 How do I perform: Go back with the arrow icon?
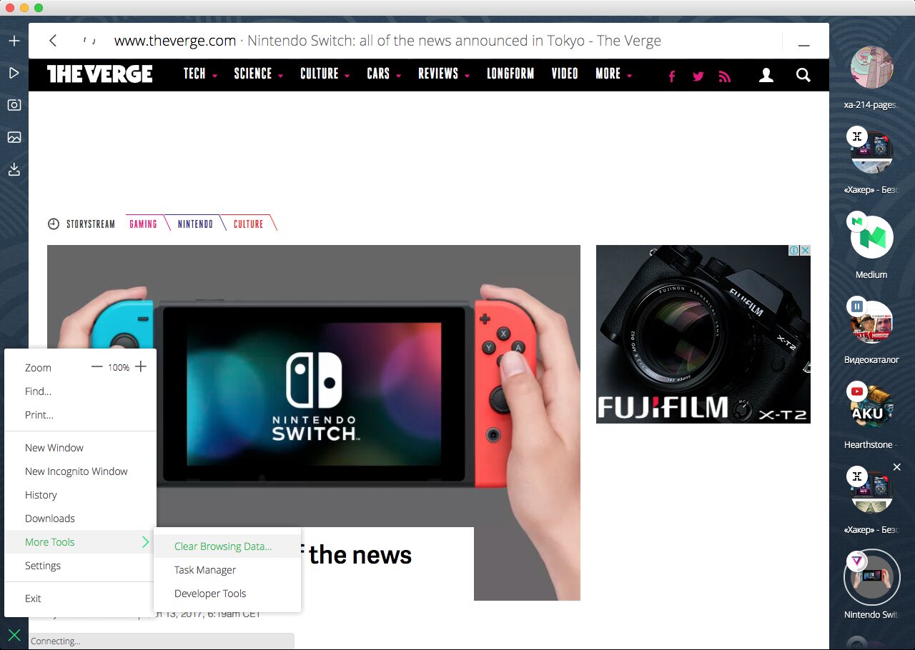(x=53, y=41)
